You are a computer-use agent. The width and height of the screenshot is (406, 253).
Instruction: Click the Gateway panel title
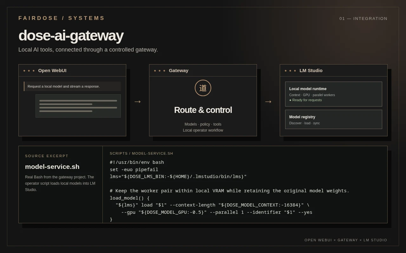pyautogui.click(x=179, y=71)
